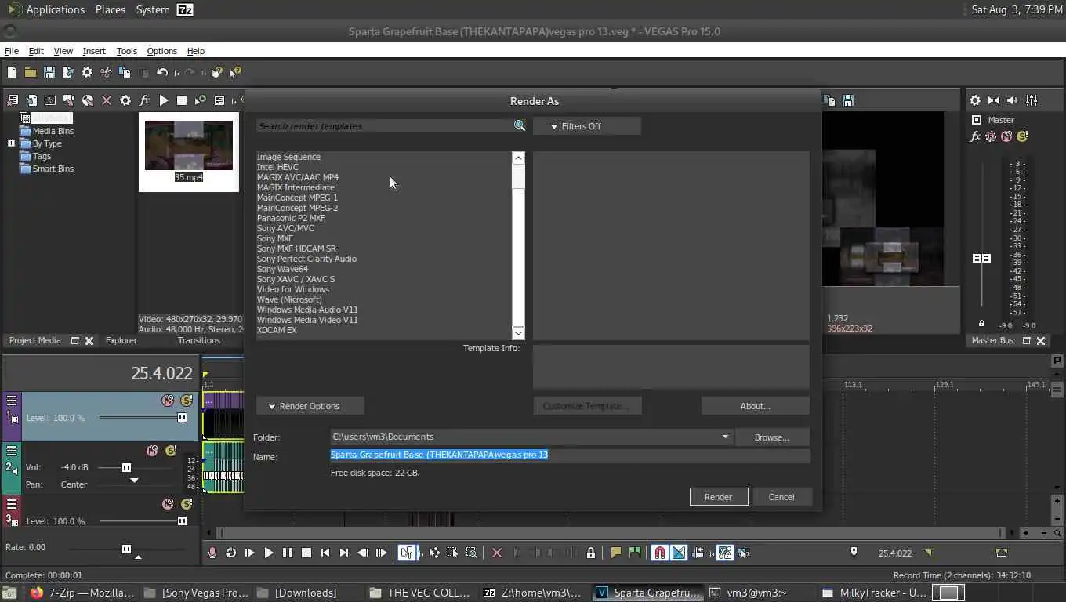Click the About... button
The height and width of the screenshot is (602, 1066).
(x=756, y=406)
